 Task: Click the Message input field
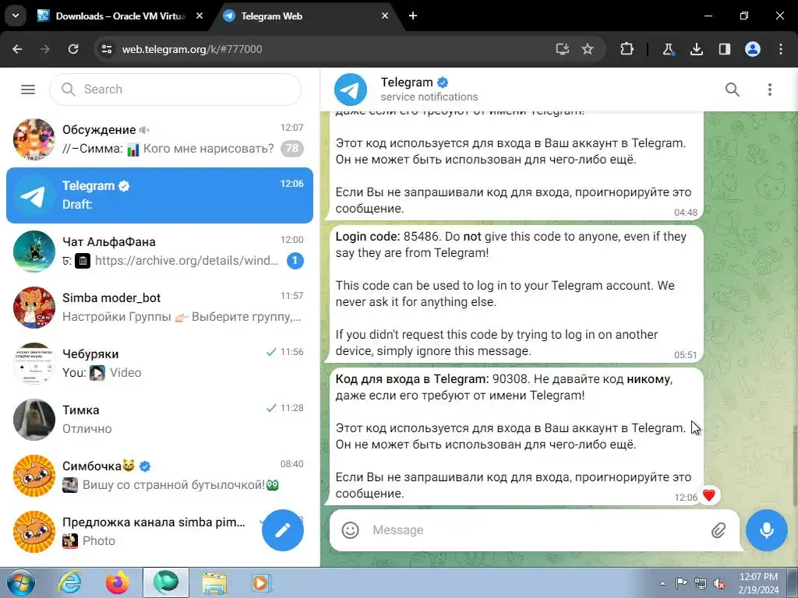point(535,529)
